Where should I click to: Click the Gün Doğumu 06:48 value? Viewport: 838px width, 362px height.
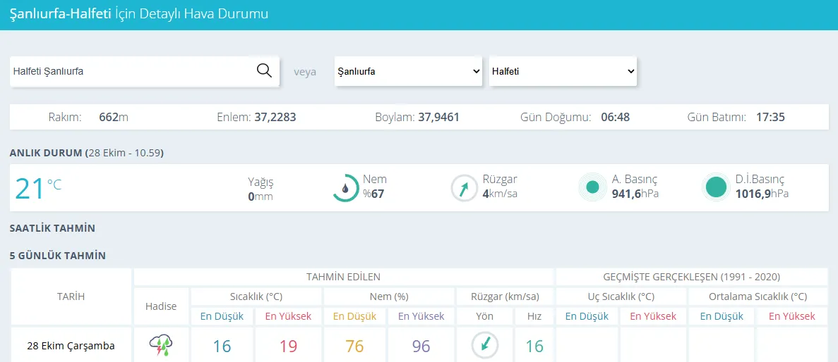tap(615, 117)
